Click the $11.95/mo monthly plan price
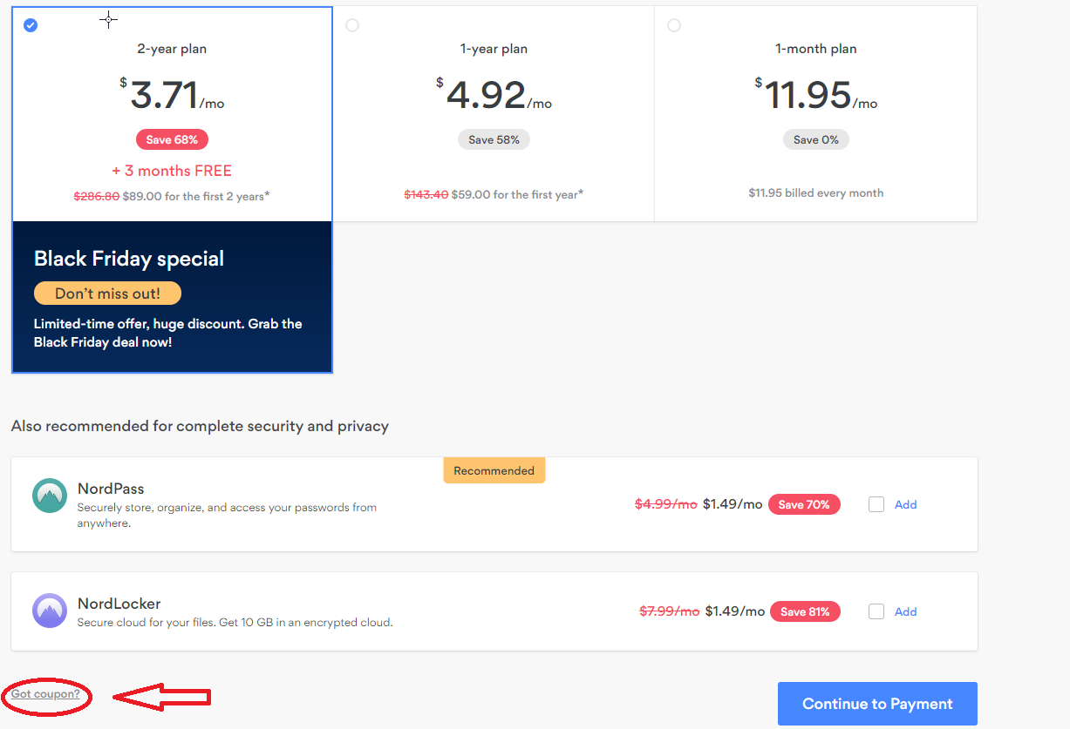Screen dimensions: 1070x729 [816, 95]
